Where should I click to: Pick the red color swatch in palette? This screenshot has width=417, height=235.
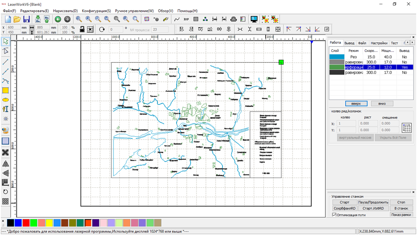pos(26,223)
